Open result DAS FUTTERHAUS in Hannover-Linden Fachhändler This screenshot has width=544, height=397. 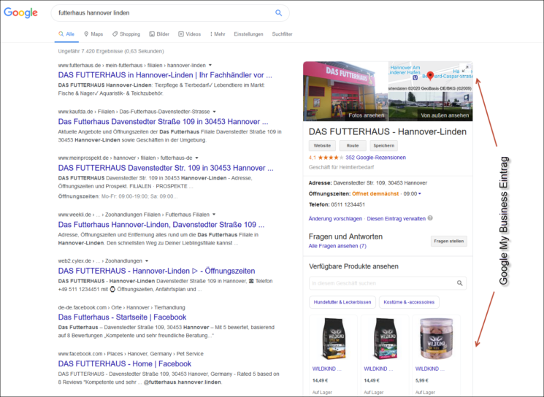click(x=165, y=75)
